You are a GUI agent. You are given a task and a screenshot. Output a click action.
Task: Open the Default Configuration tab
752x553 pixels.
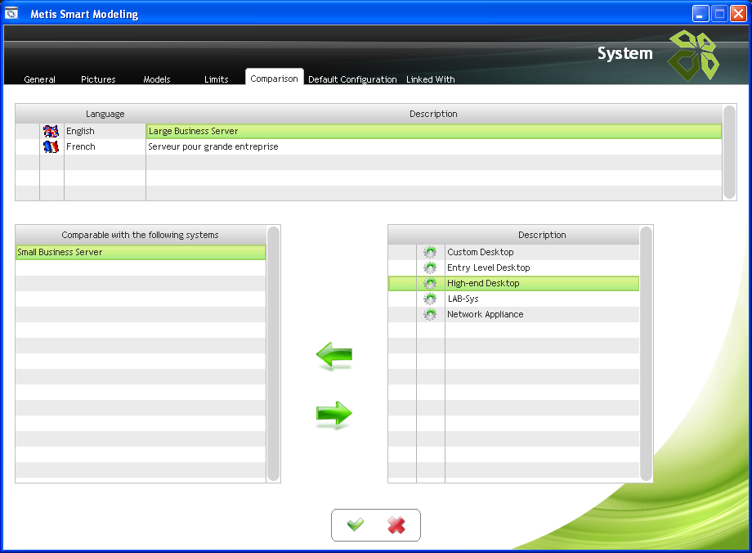point(352,79)
